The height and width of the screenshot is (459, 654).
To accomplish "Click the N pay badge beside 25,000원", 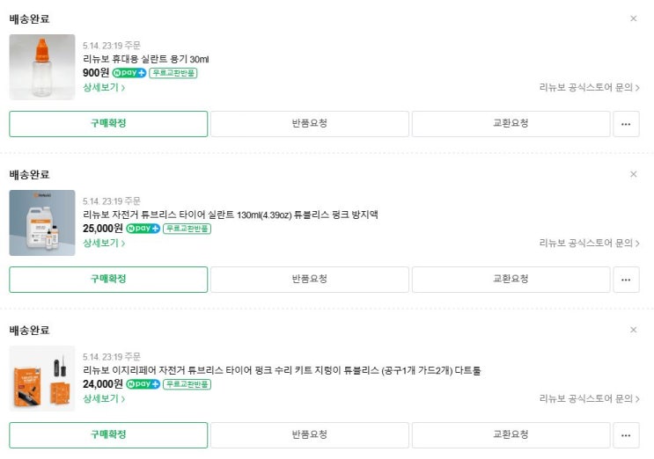I will (x=143, y=229).
